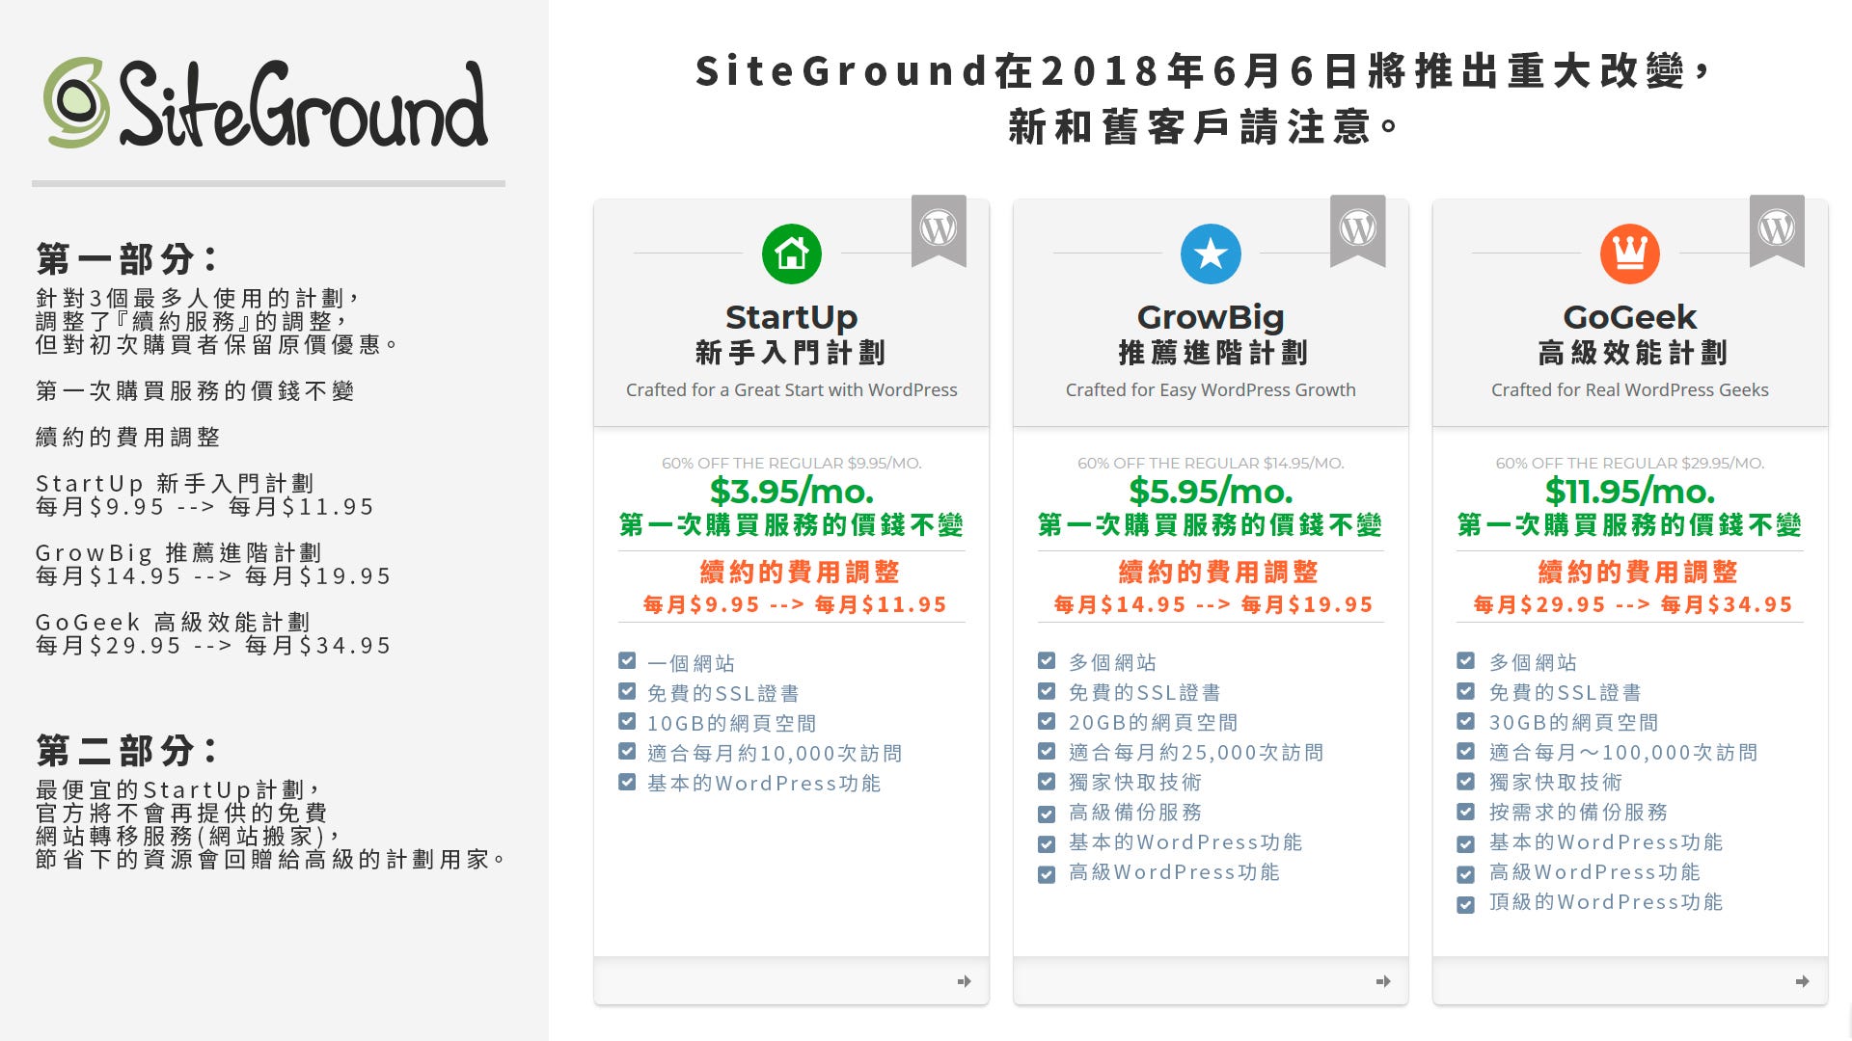Click 'StartUp 新手入門計劃' in the left panel
This screenshot has width=1852, height=1041.
[x=175, y=484]
